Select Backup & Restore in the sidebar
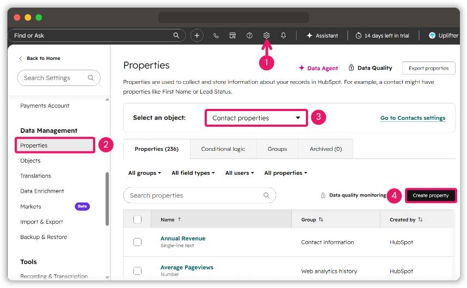Screen dimensions: 467x288 coord(44,237)
